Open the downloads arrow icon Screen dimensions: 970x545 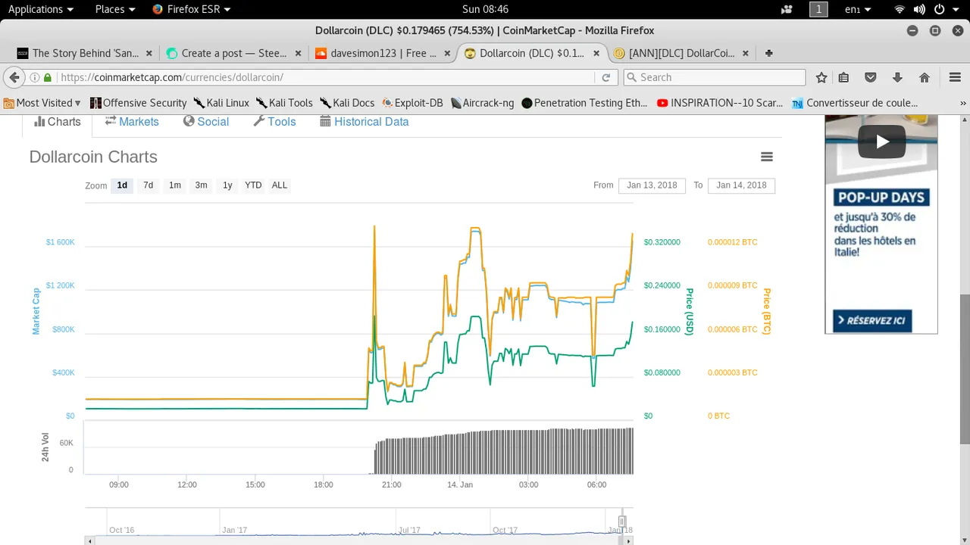click(897, 77)
